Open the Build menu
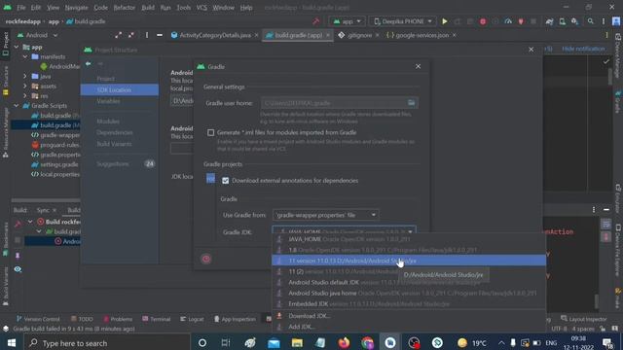This screenshot has width=623, height=350. click(148, 8)
